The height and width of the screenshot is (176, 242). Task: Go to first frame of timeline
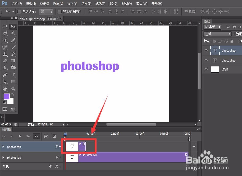coord(4,136)
